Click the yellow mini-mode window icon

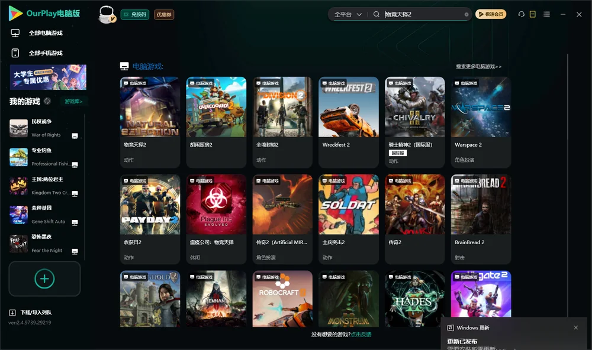tap(532, 14)
